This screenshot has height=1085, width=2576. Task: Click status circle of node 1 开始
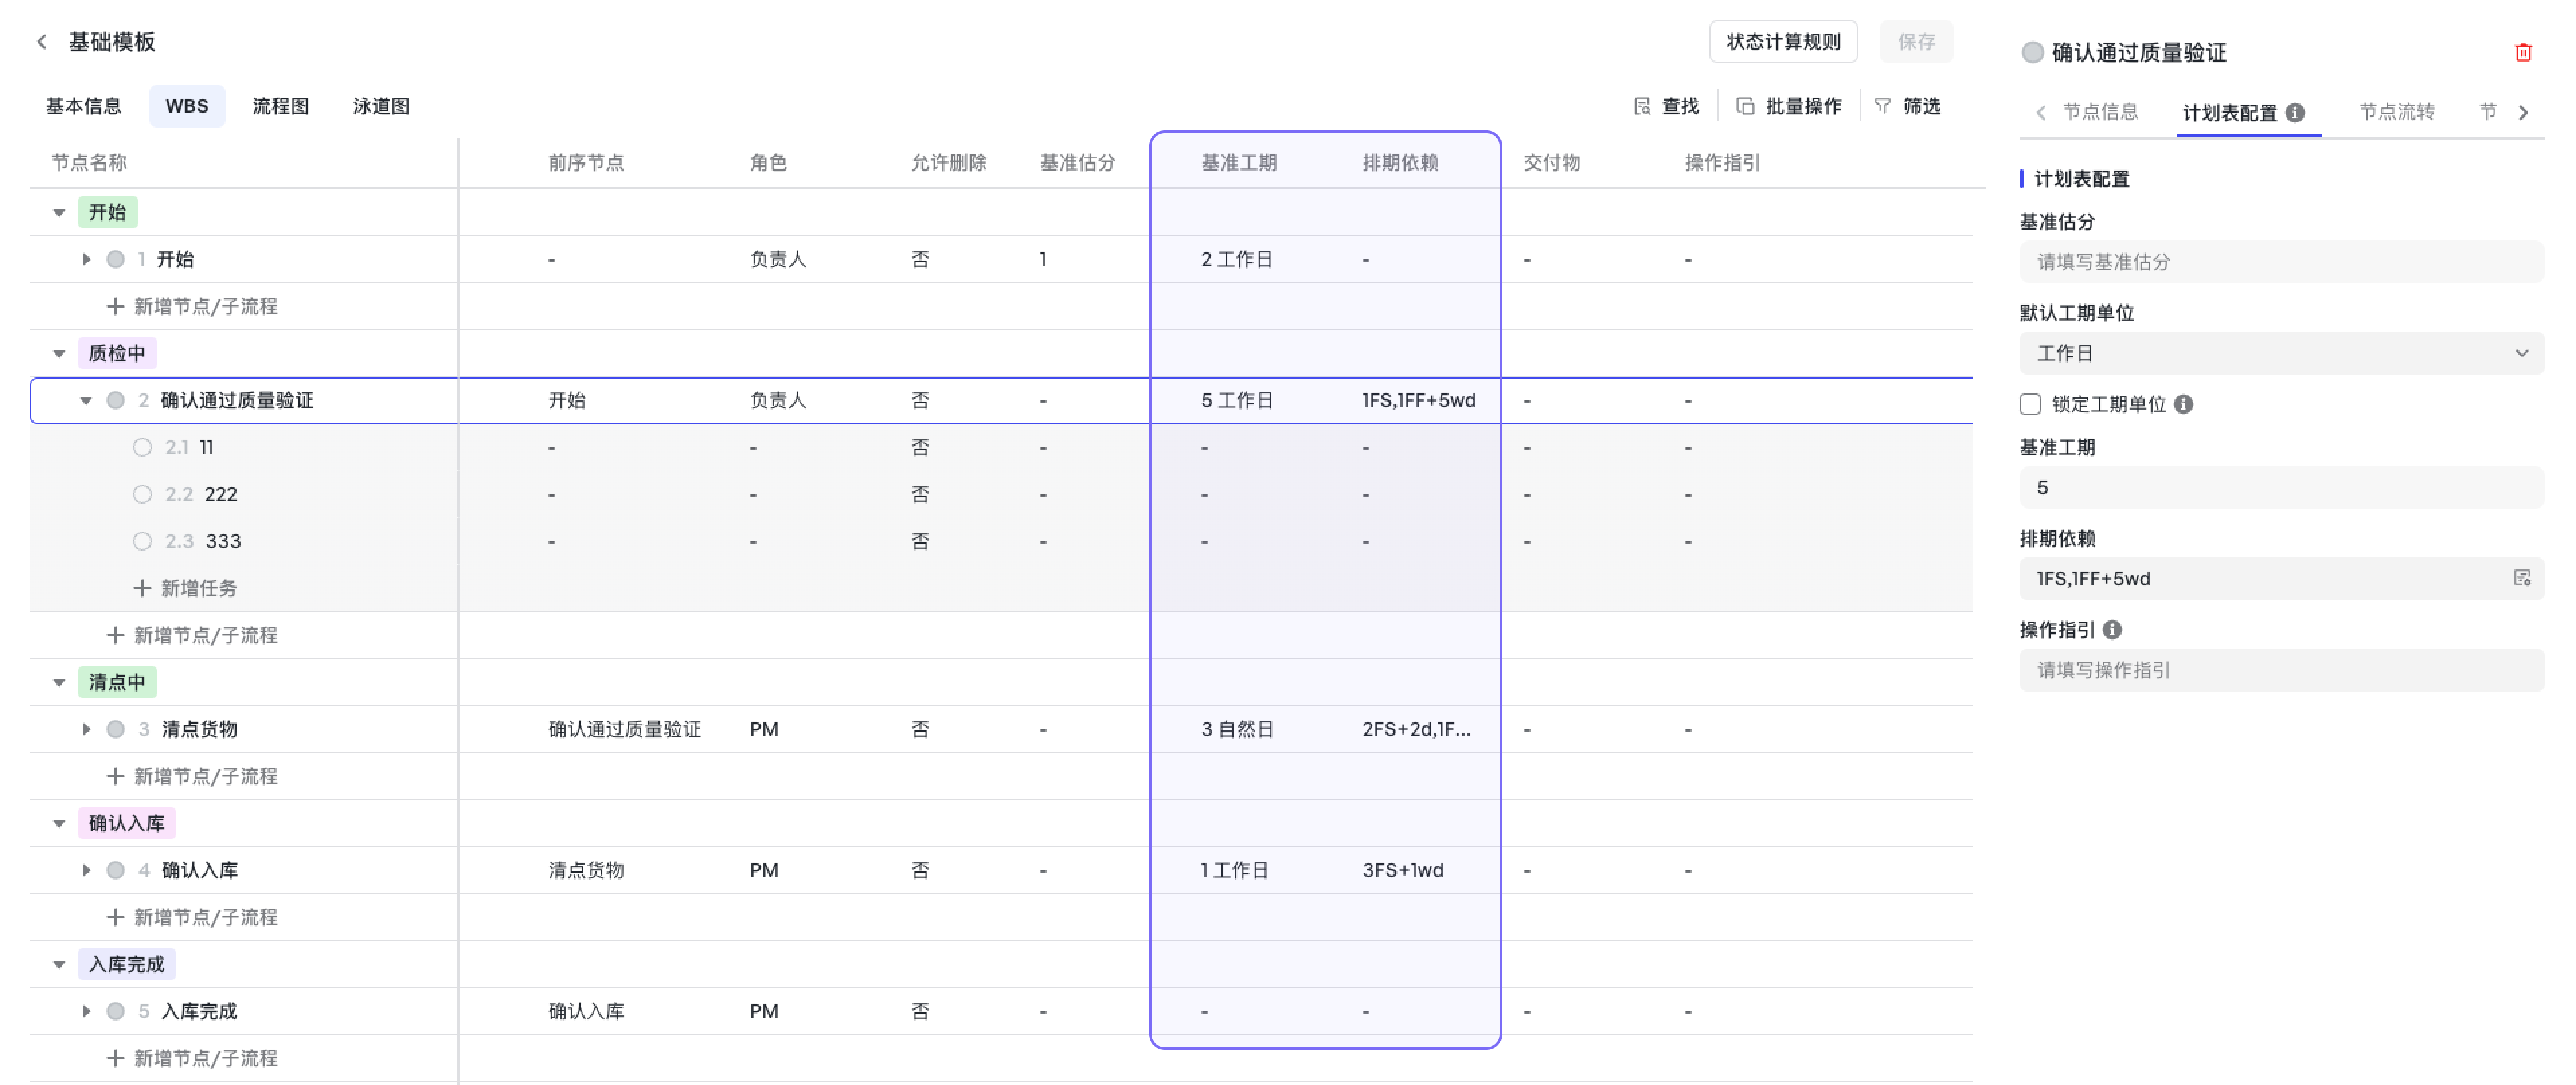(116, 260)
